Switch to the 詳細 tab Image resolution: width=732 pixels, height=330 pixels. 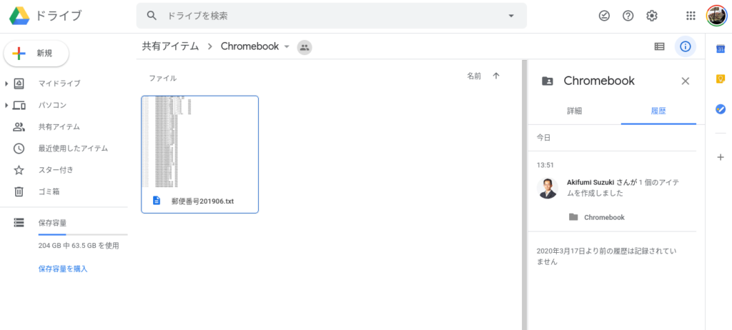574,111
